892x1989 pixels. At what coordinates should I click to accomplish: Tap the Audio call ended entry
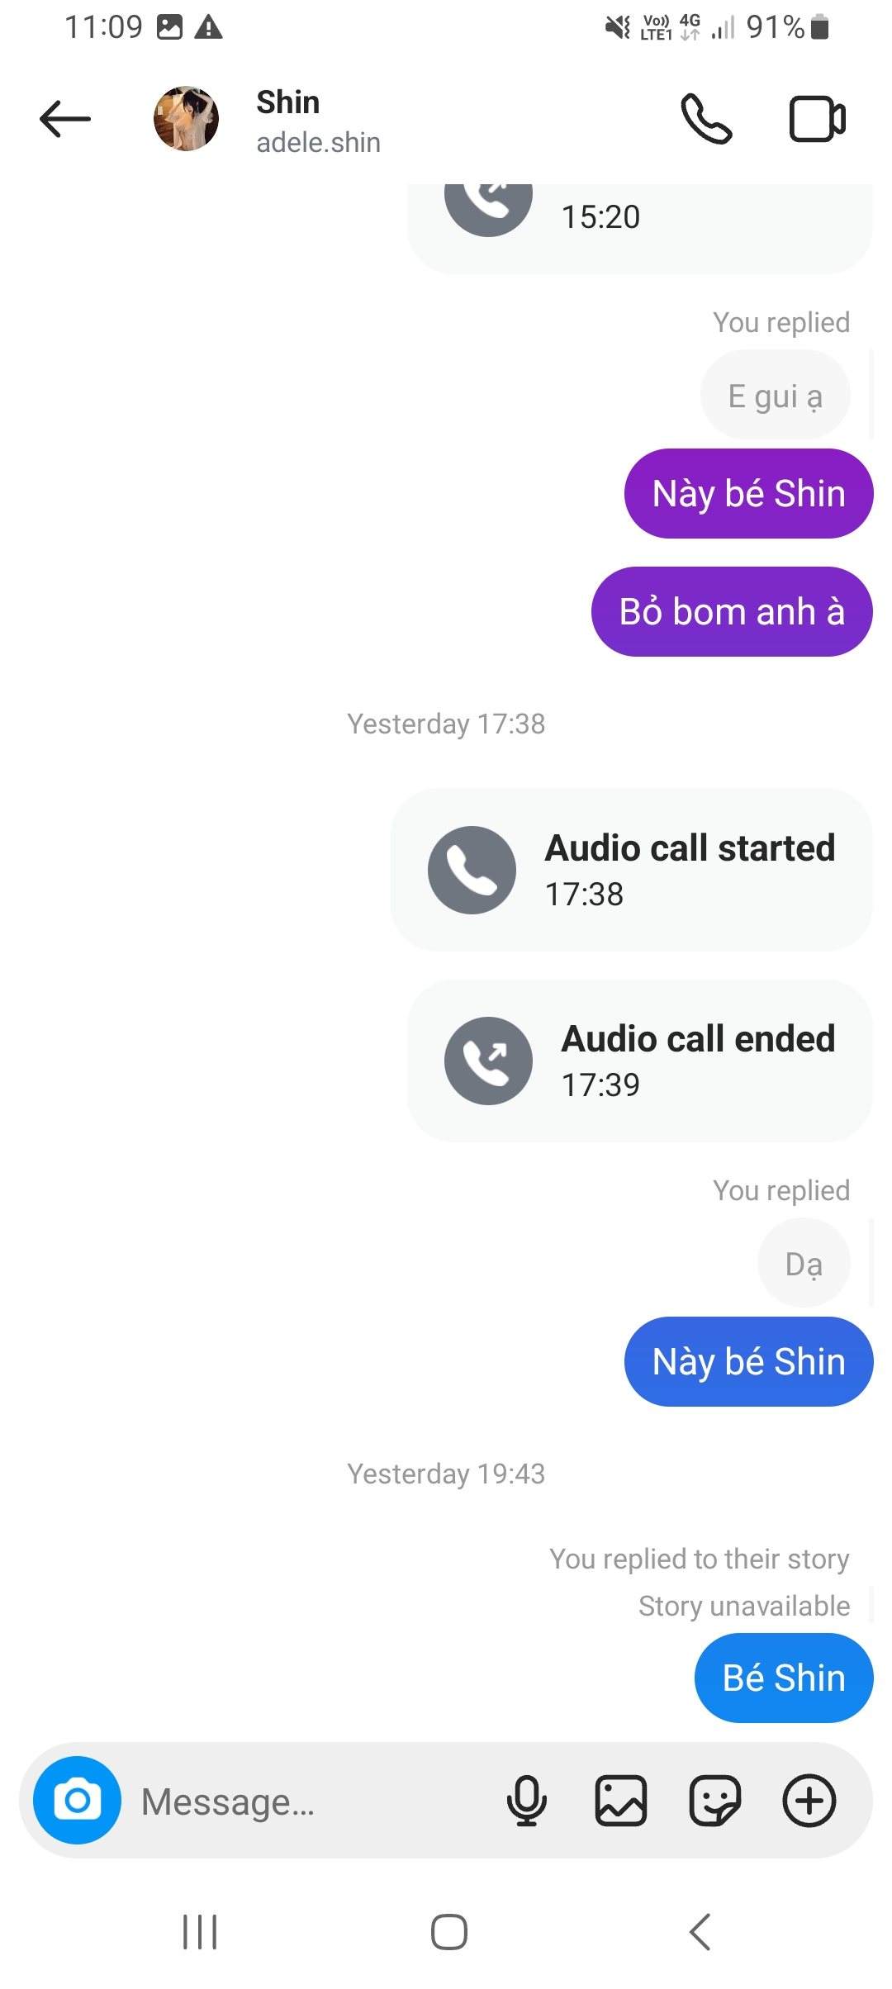640,1061
